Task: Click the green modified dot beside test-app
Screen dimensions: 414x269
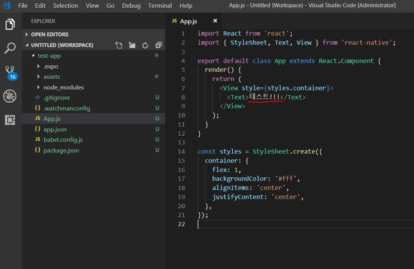Action: 157,55
